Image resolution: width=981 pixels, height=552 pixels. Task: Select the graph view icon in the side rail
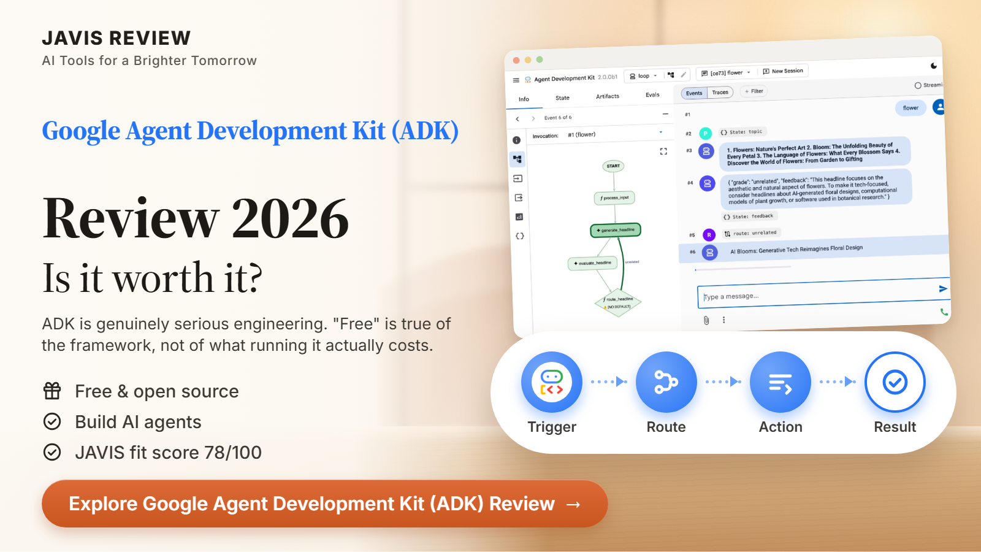(517, 159)
